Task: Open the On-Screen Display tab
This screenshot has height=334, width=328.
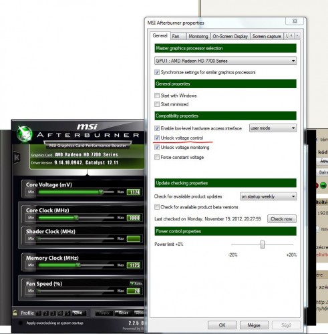Action: pos(230,36)
